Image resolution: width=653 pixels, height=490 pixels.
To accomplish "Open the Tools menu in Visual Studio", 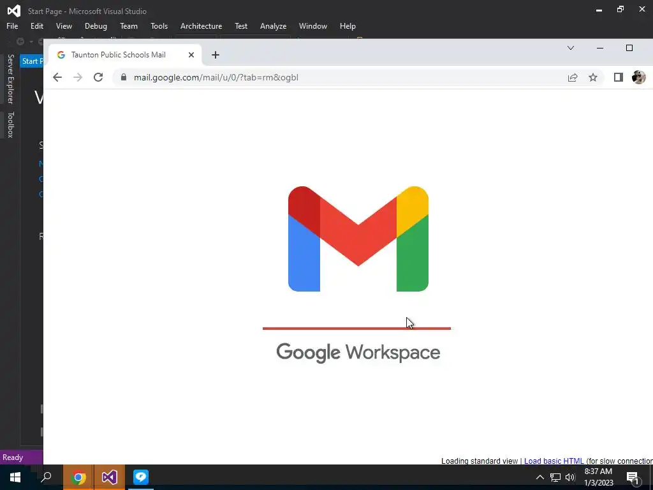I will (x=159, y=26).
